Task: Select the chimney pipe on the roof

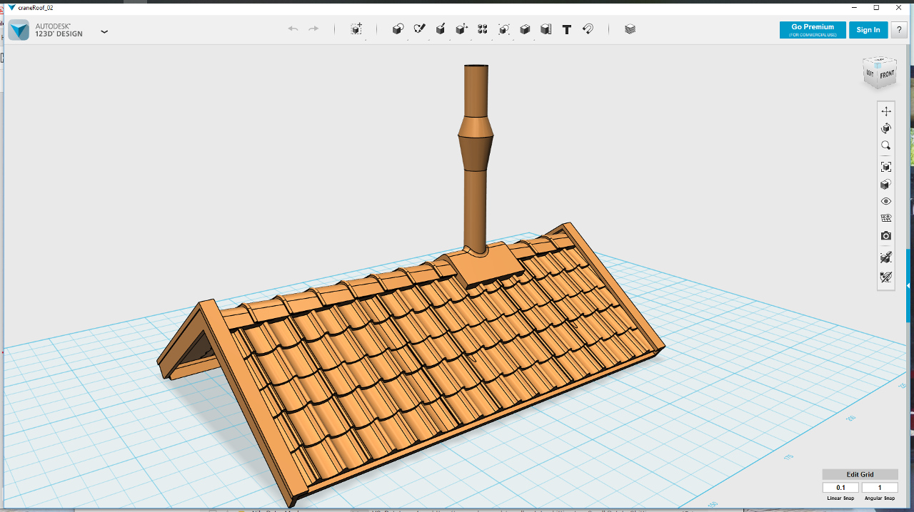Action: [476, 157]
